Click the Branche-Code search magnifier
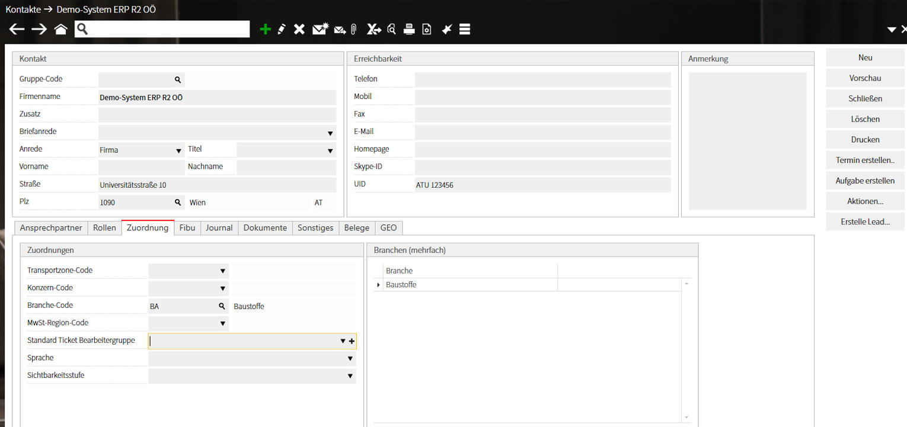Viewport: 907px width, 427px height. coord(222,306)
